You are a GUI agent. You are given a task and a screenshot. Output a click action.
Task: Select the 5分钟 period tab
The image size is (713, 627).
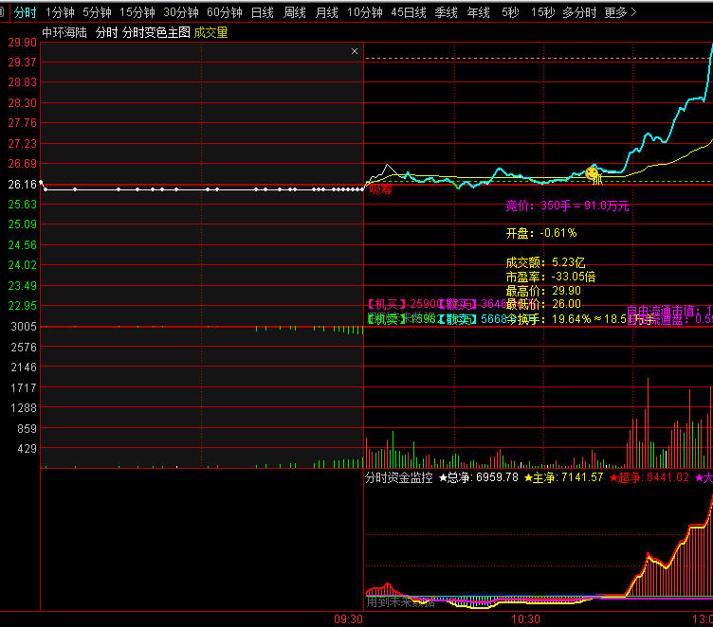97,12
